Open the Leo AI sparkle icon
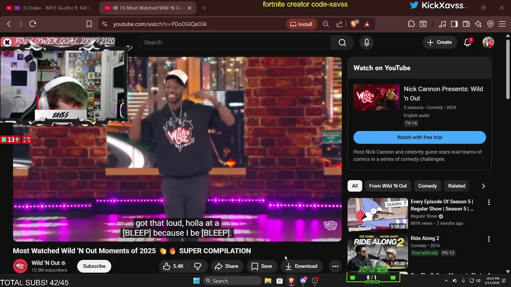The image size is (511, 287). pos(478,24)
